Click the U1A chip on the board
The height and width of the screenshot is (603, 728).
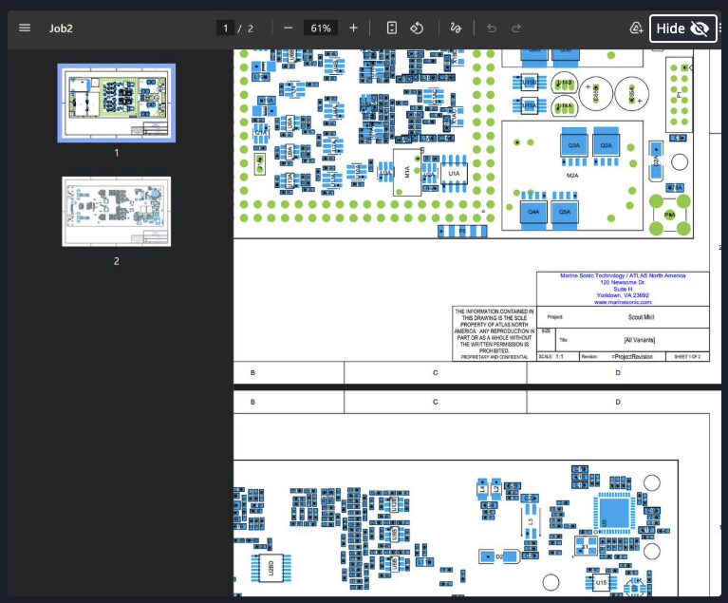tap(454, 174)
